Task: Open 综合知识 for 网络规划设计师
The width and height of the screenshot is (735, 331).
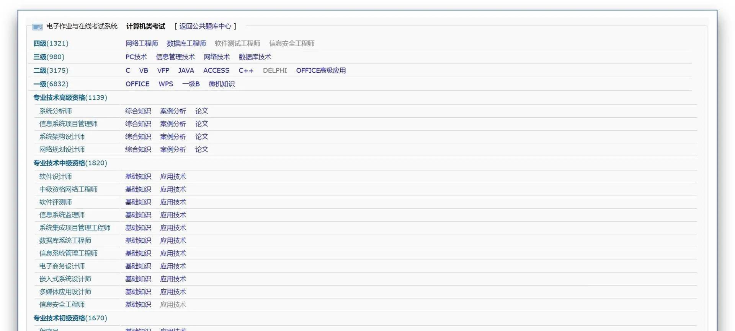Action: coord(138,149)
